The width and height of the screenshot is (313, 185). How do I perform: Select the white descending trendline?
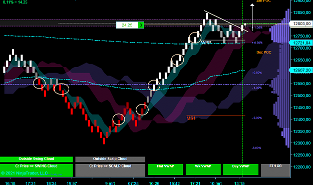(x=226, y=21)
